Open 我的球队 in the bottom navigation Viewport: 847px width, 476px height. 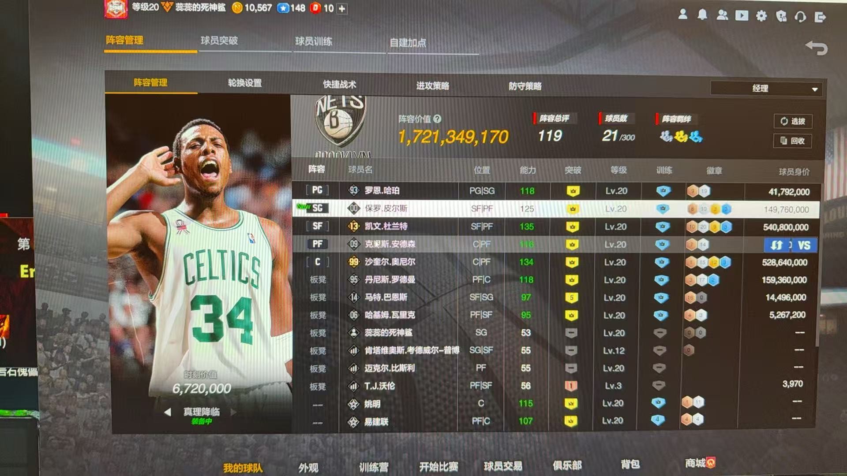click(243, 468)
